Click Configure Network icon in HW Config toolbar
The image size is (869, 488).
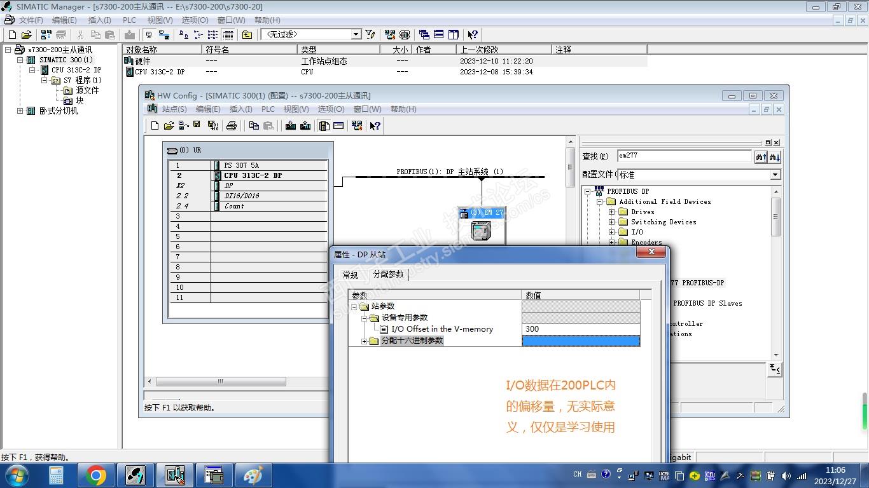click(357, 126)
